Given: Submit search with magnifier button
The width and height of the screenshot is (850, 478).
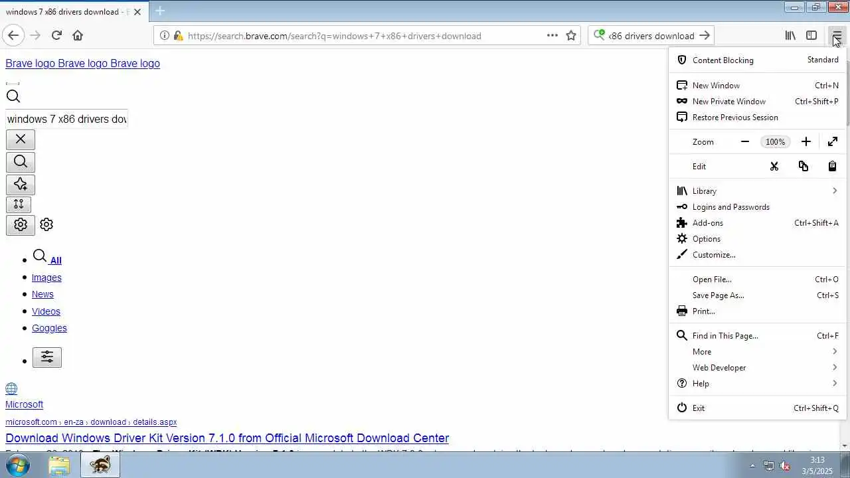Looking at the screenshot, I should [x=21, y=161].
